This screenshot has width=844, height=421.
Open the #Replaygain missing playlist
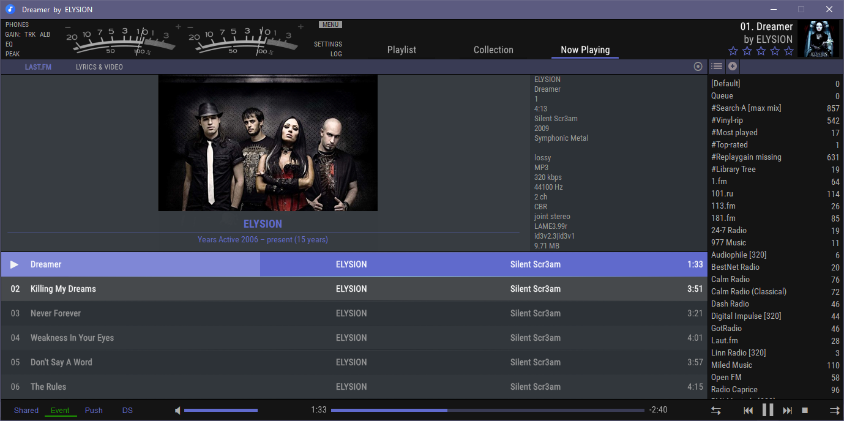pos(775,157)
